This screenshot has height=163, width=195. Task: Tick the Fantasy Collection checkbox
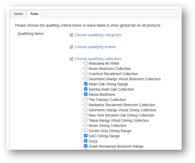point(86,99)
